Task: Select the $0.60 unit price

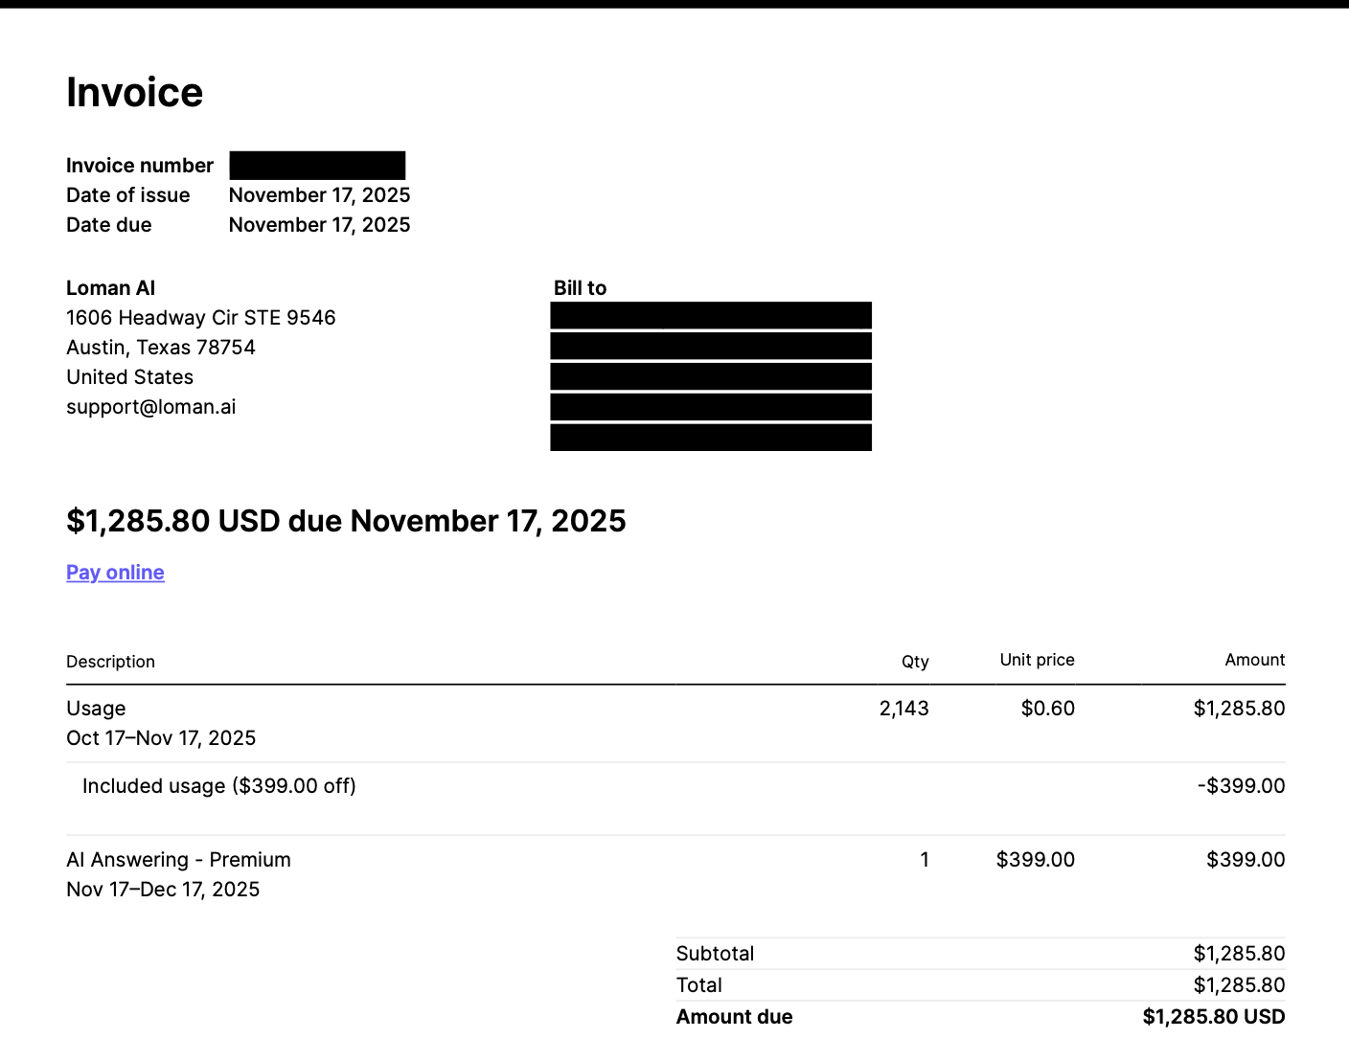Action: [x=1047, y=709]
